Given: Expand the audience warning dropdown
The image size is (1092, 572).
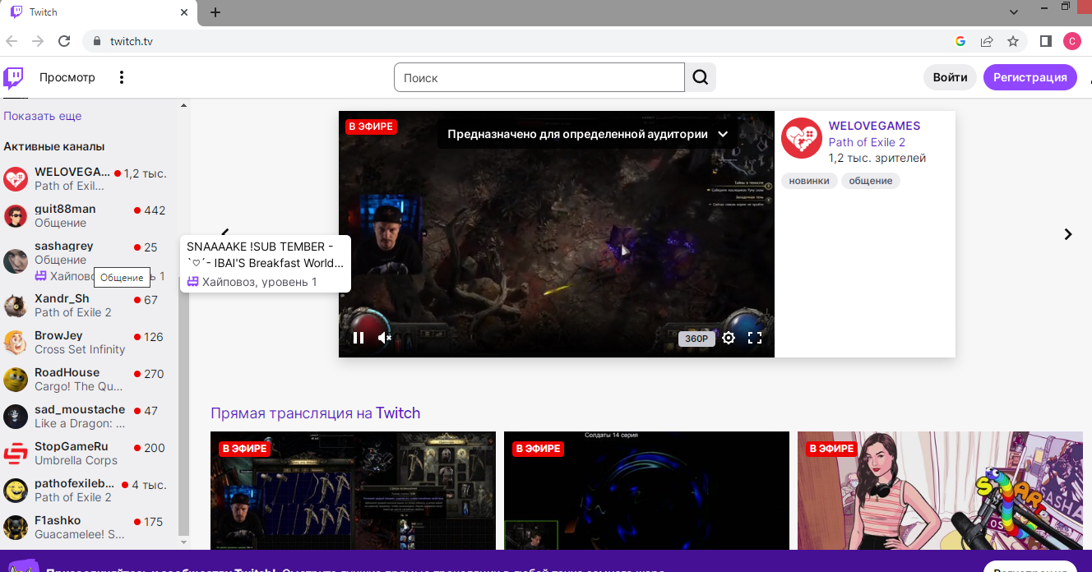Looking at the screenshot, I should 723,134.
